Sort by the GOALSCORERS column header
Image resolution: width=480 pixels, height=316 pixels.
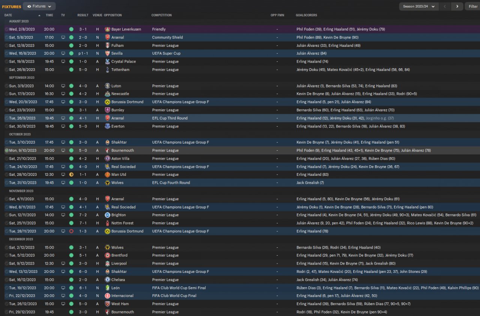(x=306, y=15)
